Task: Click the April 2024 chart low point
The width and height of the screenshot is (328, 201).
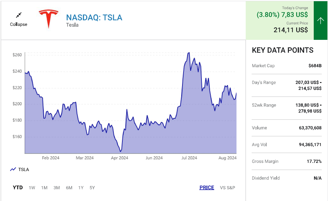Action: (x=120, y=151)
